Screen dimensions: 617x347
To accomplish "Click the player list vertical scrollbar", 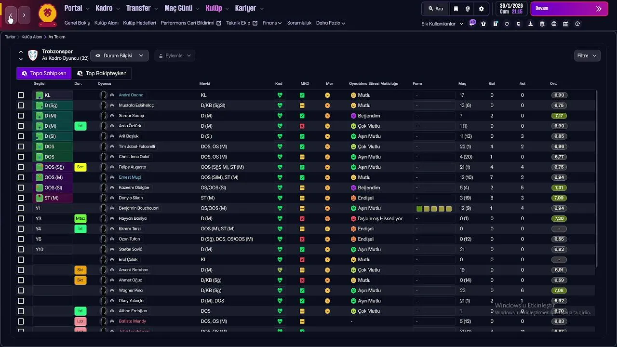I will click(597, 178).
